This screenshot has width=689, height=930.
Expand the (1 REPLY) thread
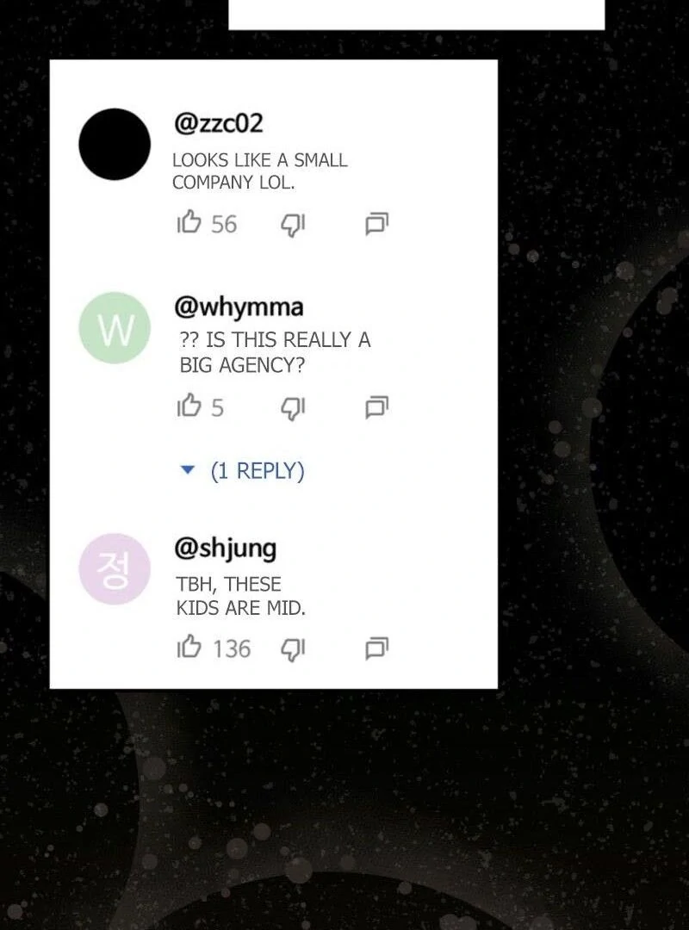[x=257, y=471]
